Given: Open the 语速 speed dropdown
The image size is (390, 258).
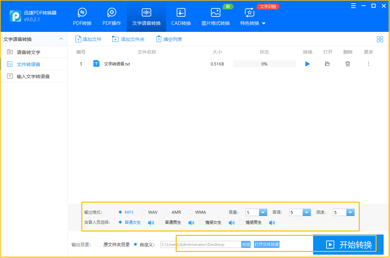Looking at the screenshot, I should coord(350,213).
